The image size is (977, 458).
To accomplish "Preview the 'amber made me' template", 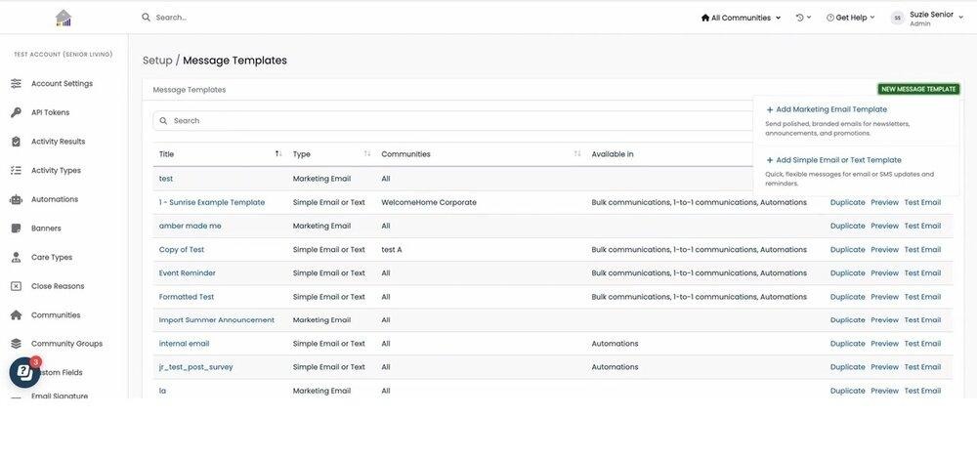I will pyautogui.click(x=885, y=227).
